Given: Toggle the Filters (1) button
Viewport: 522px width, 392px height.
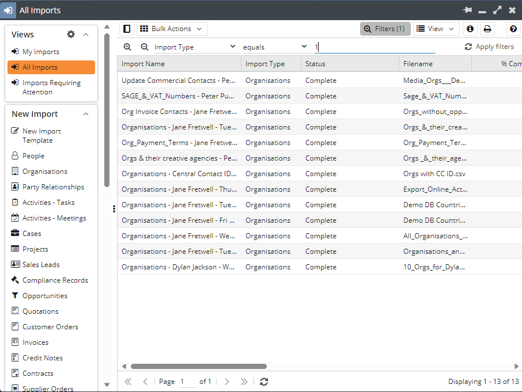Looking at the screenshot, I should point(385,29).
